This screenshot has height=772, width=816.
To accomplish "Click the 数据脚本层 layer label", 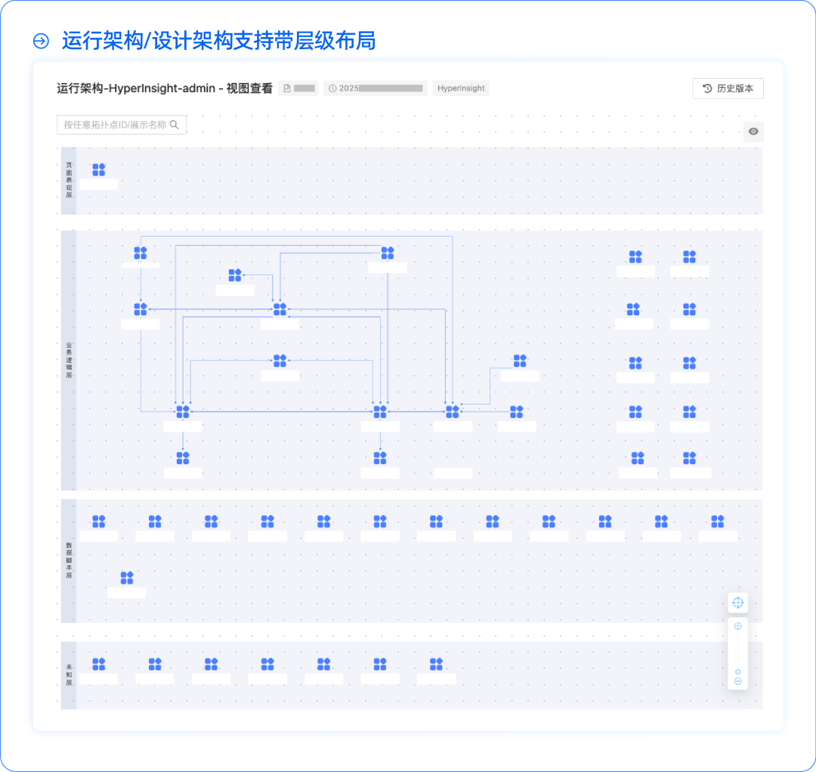I will (69, 560).
